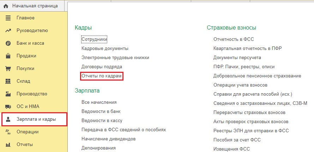Open the Главное section
Screen dimensions: 314x152
25,18
